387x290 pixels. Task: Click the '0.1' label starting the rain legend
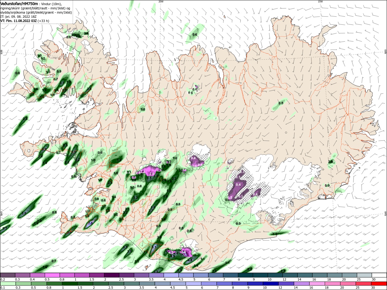2,288
